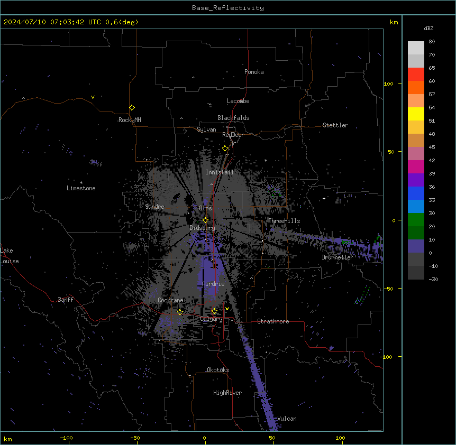Select the white asterisk east of Innisfail

pos(266,160)
